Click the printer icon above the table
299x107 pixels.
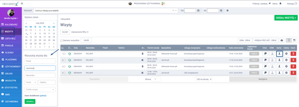[282, 40]
